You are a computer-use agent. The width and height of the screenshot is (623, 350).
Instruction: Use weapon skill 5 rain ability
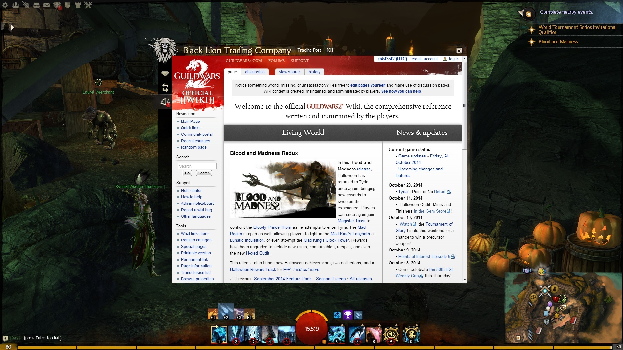(x=287, y=334)
